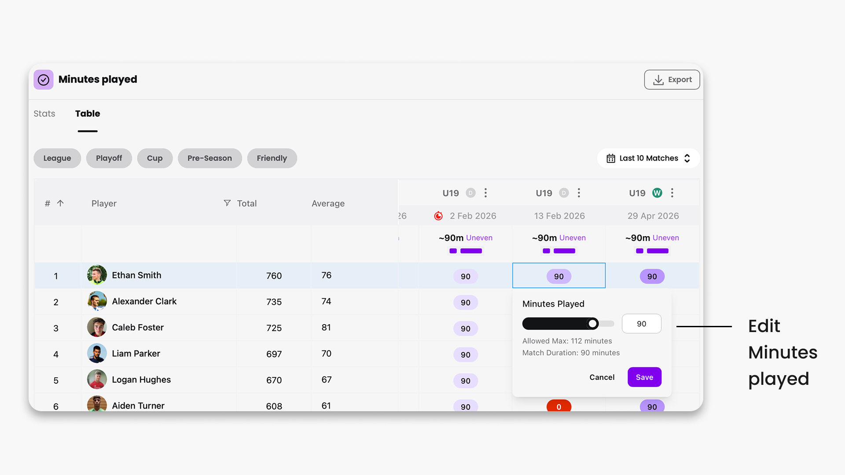Click Alexander Clark's 90 cell for 2 Feb
Image resolution: width=845 pixels, height=475 pixels.
[466, 303]
